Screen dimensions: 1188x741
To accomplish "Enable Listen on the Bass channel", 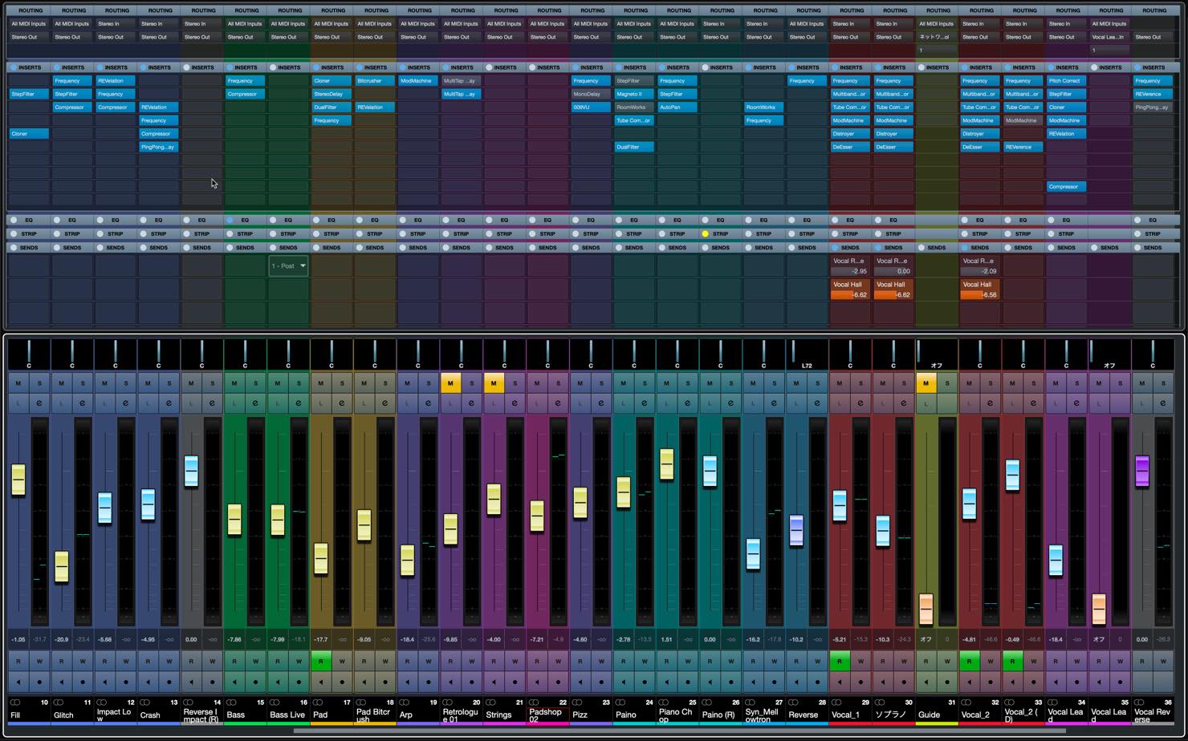I will coord(234,403).
